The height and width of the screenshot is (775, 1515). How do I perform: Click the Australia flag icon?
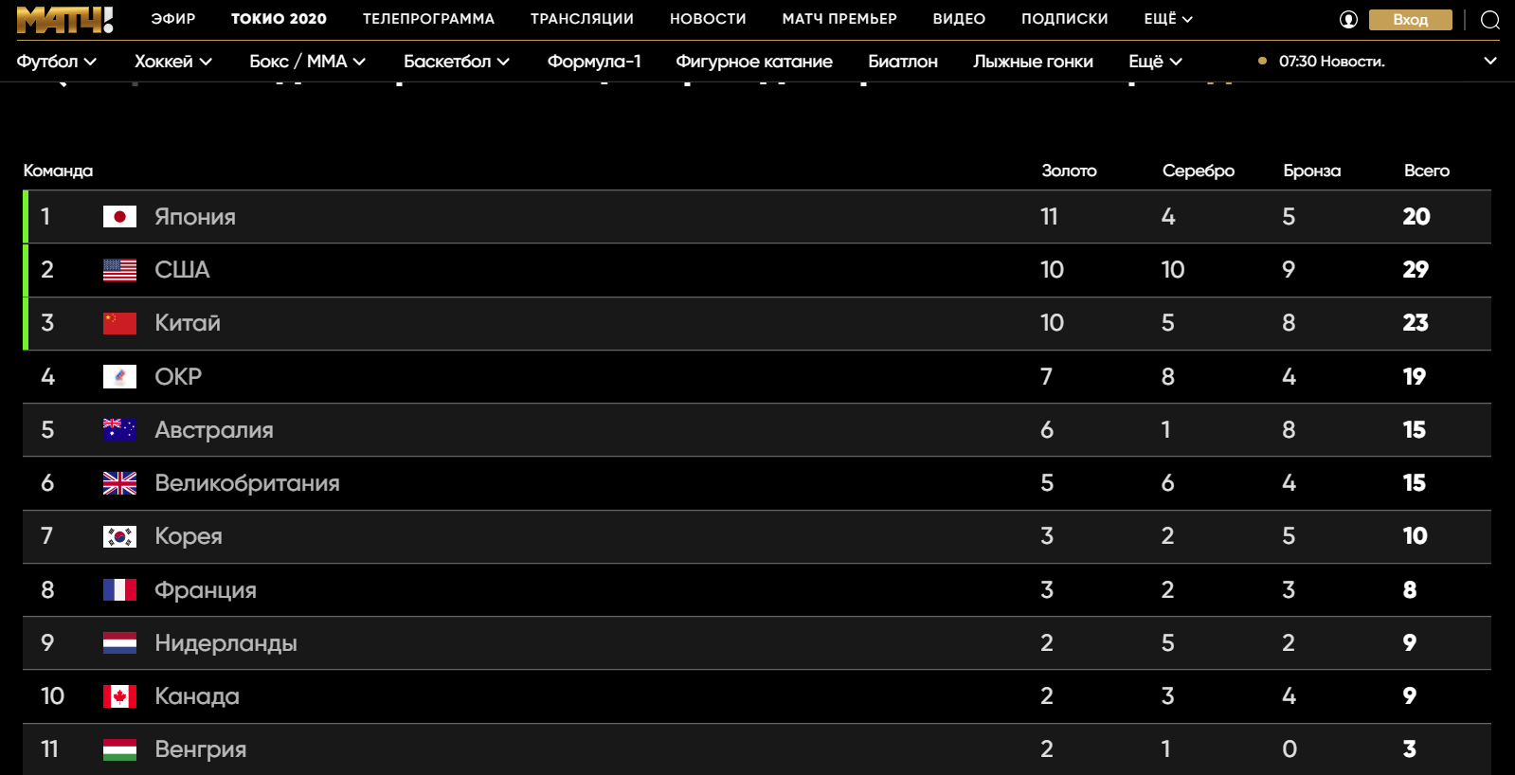[119, 430]
